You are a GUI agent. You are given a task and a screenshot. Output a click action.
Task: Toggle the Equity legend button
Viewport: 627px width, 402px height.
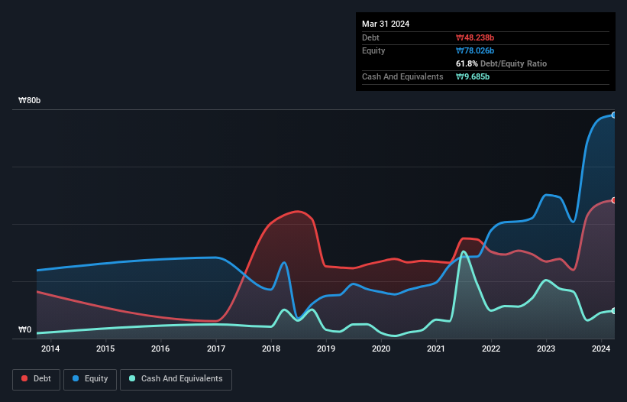coord(90,379)
